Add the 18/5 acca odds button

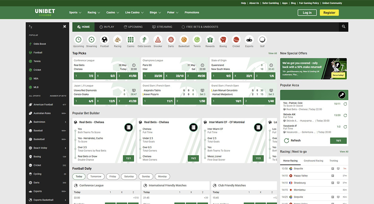click(x=338, y=141)
